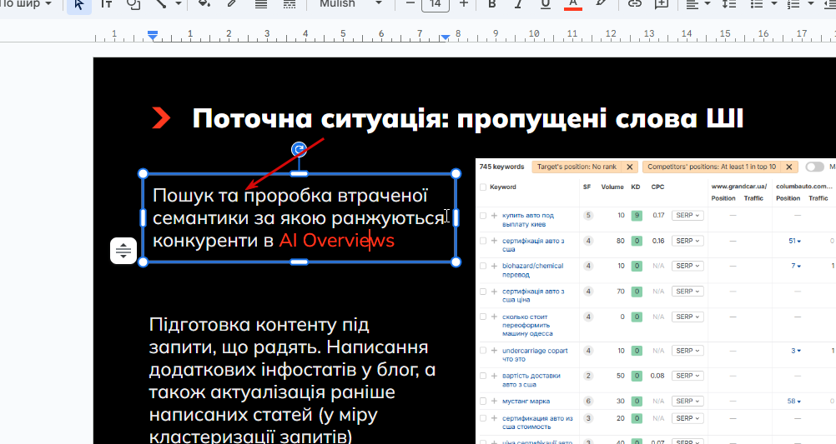Open the text alignment dropdown
This screenshot has height=444, width=836.
[x=698, y=3]
